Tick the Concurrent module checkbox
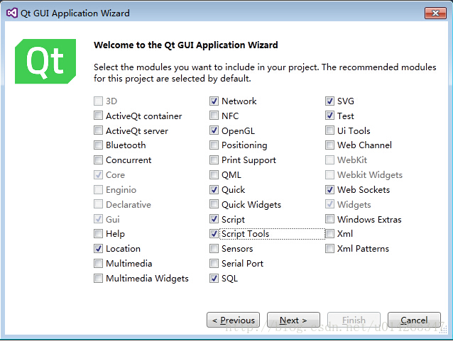This screenshot has height=341, width=453. click(98, 160)
